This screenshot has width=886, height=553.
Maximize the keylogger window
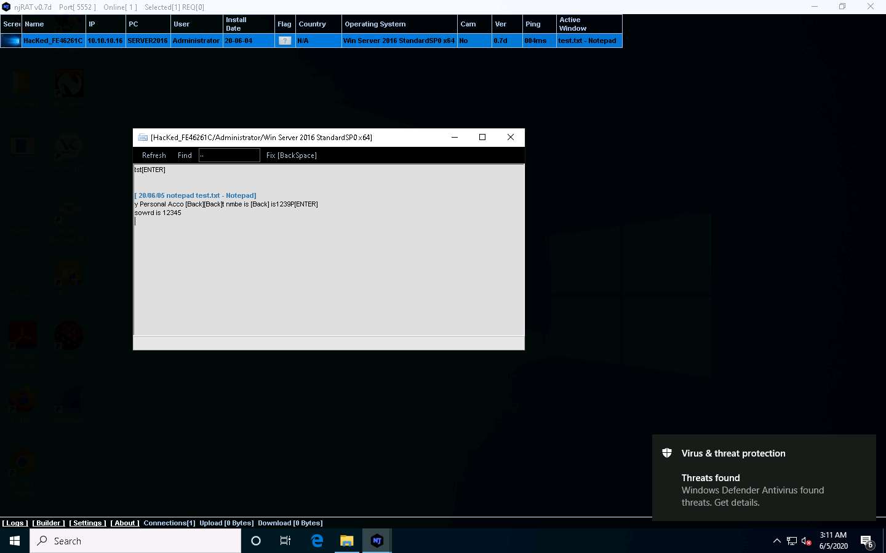(x=482, y=138)
